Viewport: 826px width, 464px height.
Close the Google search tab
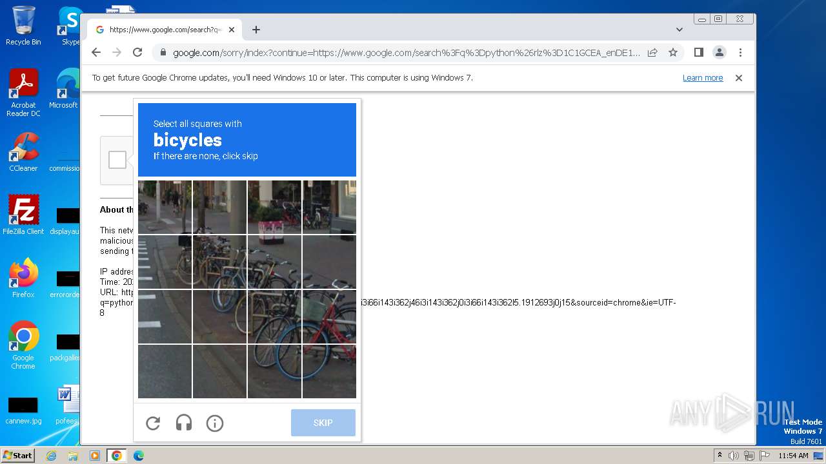(x=232, y=30)
